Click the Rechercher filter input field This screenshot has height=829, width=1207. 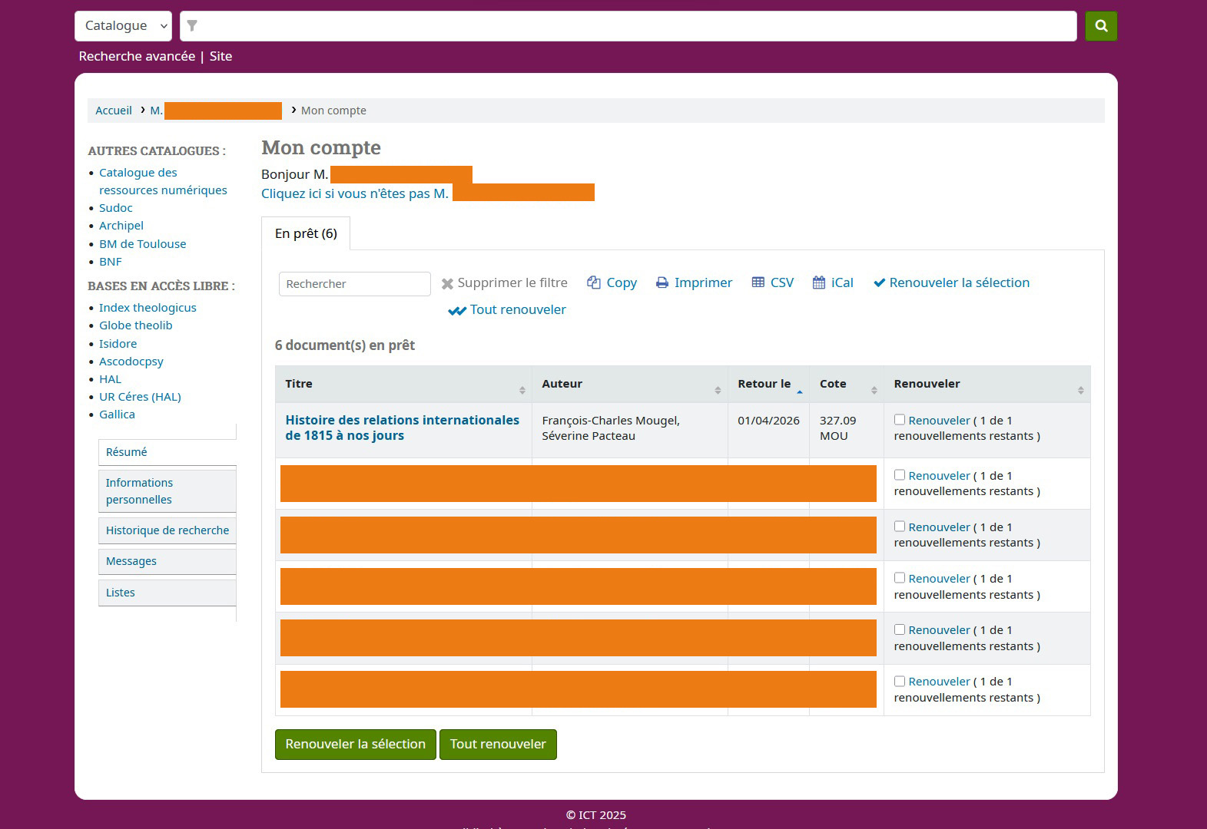pyautogui.click(x=354, y=284)
